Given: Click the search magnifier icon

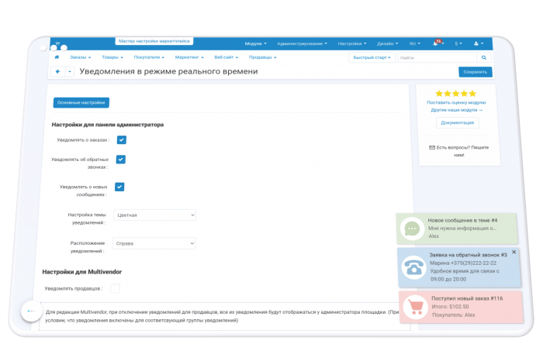Looking at the screenshot, I should pyautogui.click(x=484, y=58).
